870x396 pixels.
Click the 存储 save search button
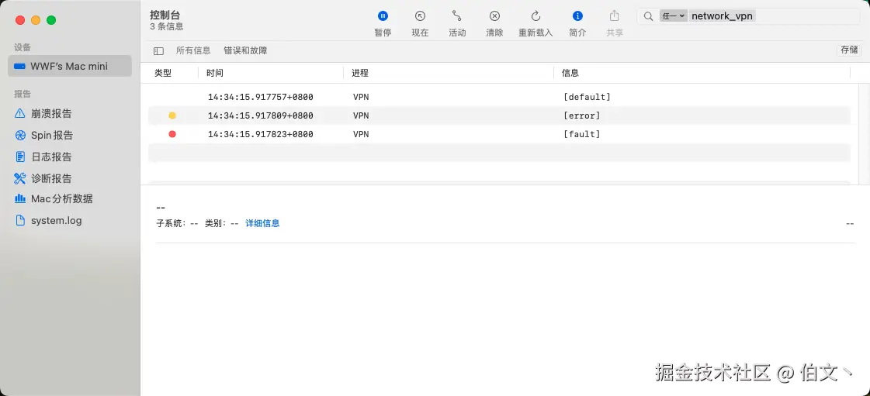pyautogui.click(x=850, y=50)
